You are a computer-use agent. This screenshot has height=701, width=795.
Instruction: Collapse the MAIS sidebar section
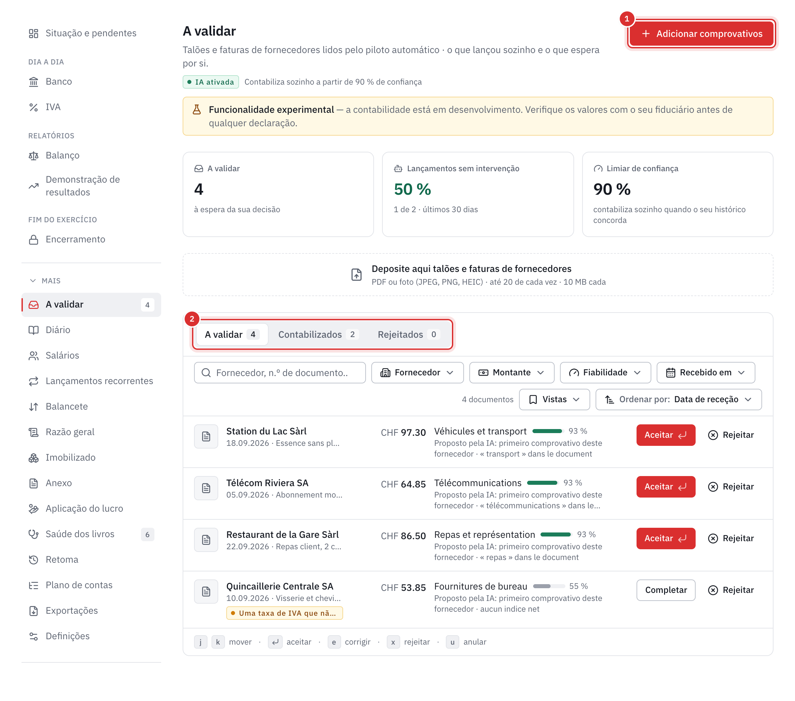click(45, 281)
